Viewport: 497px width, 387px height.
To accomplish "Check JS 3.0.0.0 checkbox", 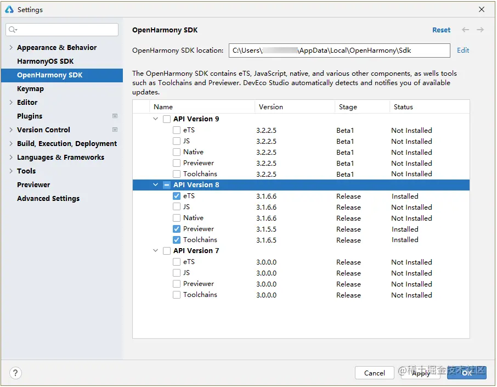I will click(177, 273).
